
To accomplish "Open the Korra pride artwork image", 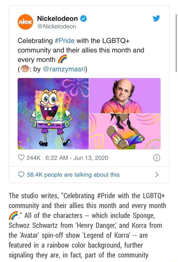I will (125, 131).
